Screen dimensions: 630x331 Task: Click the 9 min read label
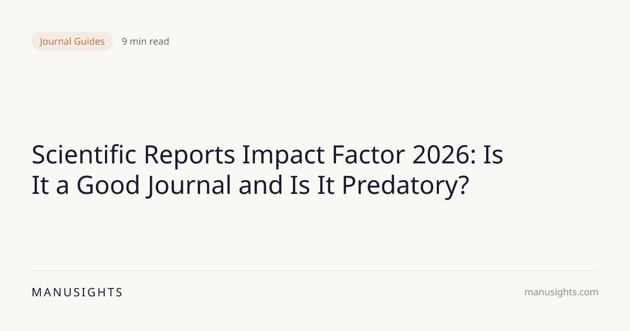pos(145,41)
